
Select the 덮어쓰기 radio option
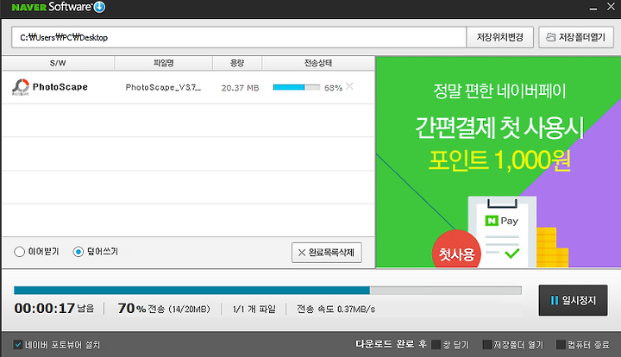point(78,252)
